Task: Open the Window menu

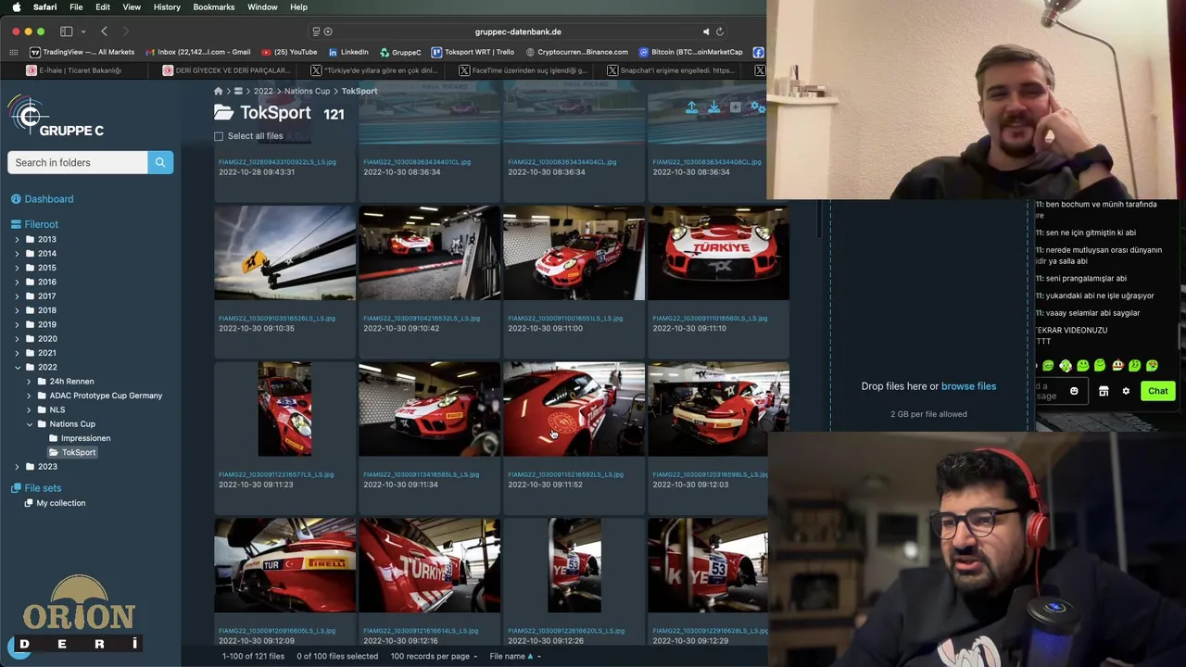Action: (x=262, y=7)
